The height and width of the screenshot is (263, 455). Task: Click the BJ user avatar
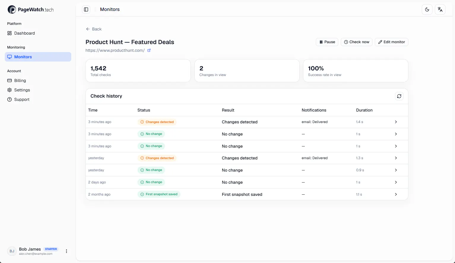[x=12, y=251]
